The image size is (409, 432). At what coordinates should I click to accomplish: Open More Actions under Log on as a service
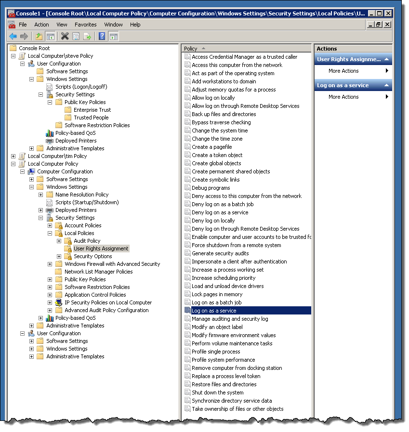coord(353,97)
